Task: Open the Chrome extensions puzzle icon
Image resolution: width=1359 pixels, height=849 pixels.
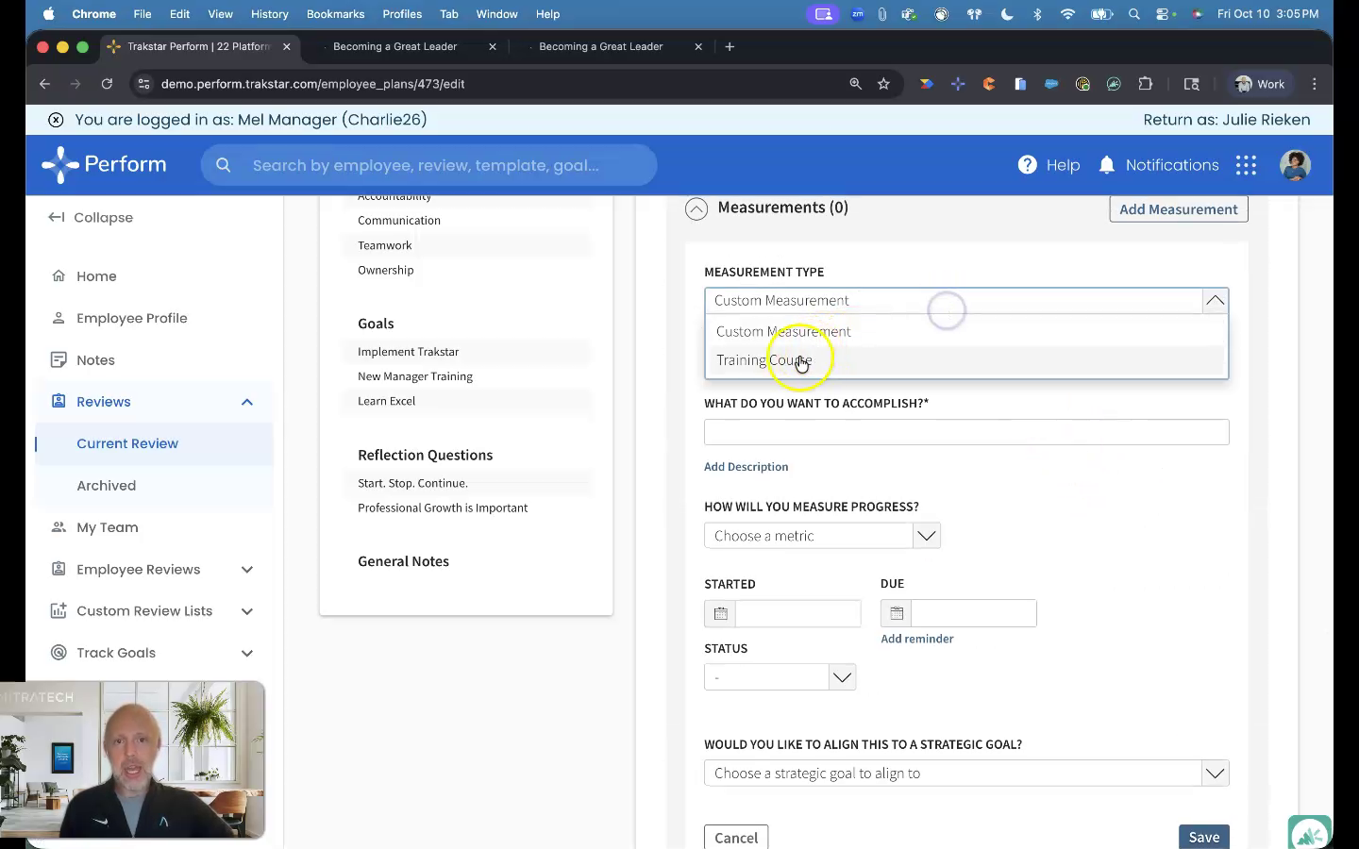Action: click(x=1146, y=84)
